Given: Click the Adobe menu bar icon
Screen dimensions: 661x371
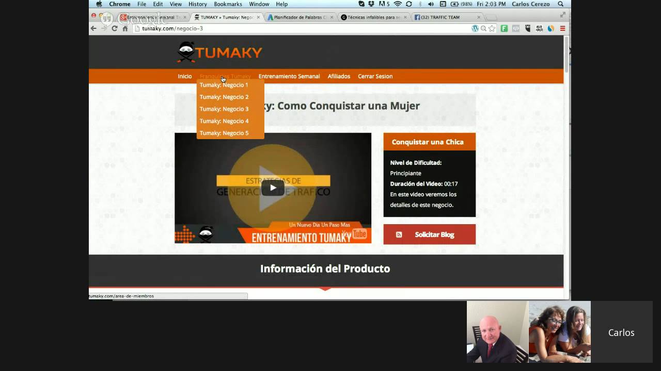Looking at the screenshot, I should 385,4.
